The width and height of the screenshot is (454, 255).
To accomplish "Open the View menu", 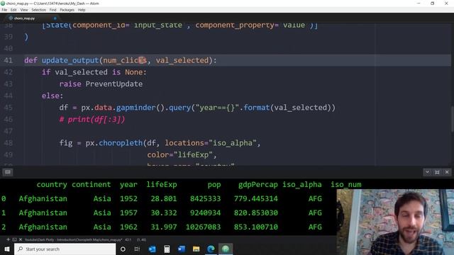I will [24, 10].
